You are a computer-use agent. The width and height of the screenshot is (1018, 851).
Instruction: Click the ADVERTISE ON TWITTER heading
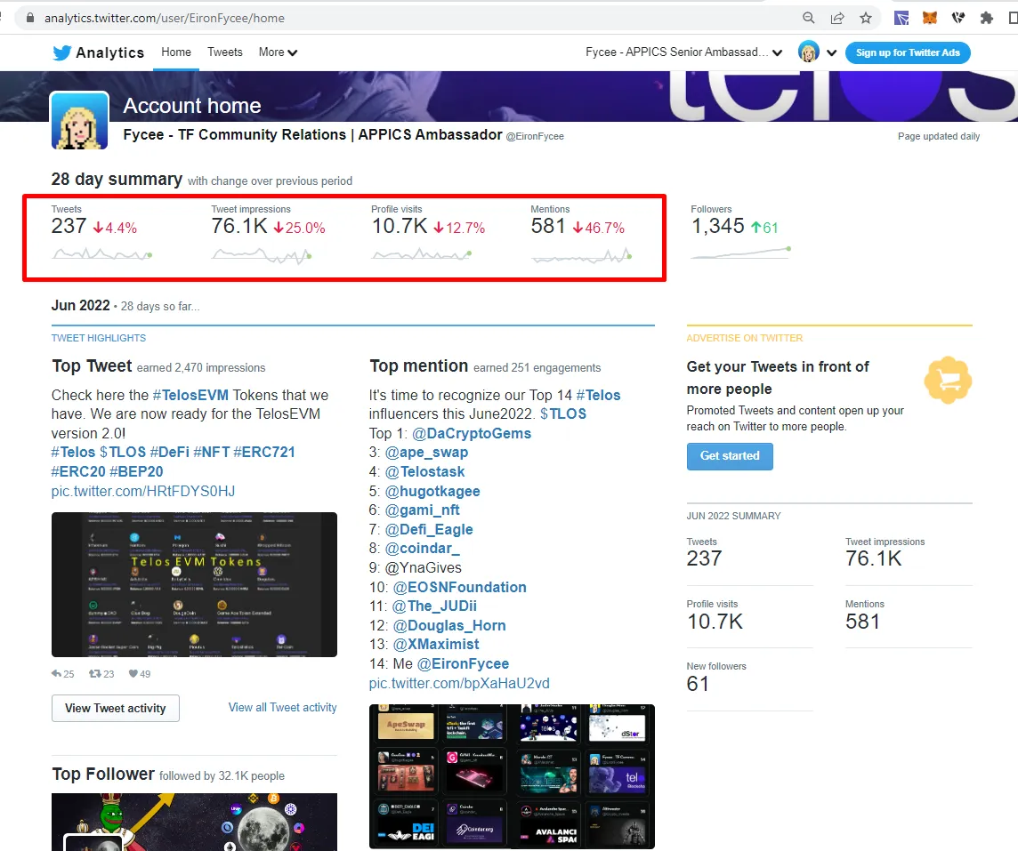pos(745,338)
